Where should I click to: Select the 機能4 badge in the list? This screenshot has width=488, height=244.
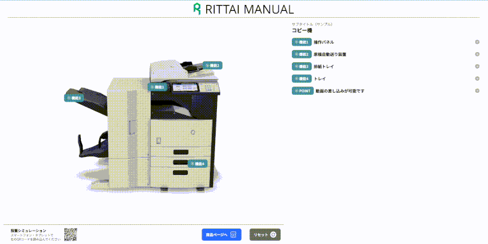[302, 79]
